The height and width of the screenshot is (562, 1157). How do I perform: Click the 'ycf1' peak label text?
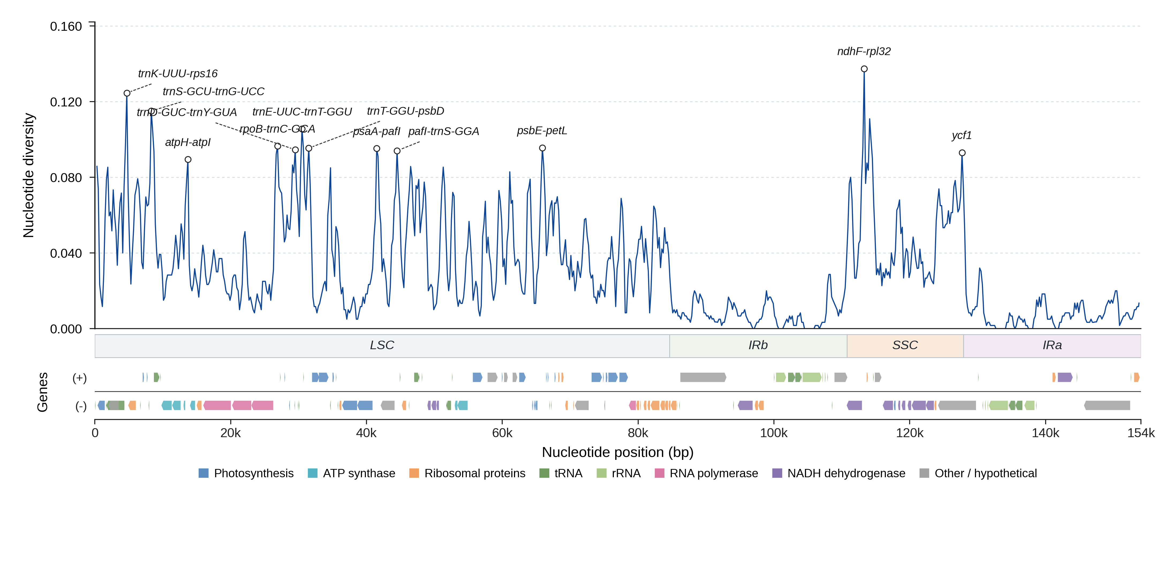tap(962, 136)
